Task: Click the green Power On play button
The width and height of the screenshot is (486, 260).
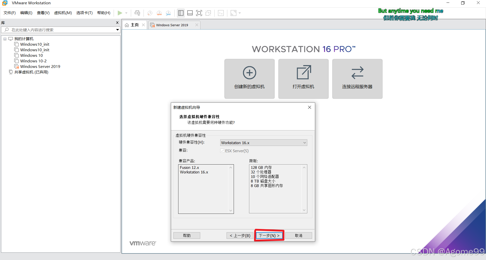Action: coord(120,13)
